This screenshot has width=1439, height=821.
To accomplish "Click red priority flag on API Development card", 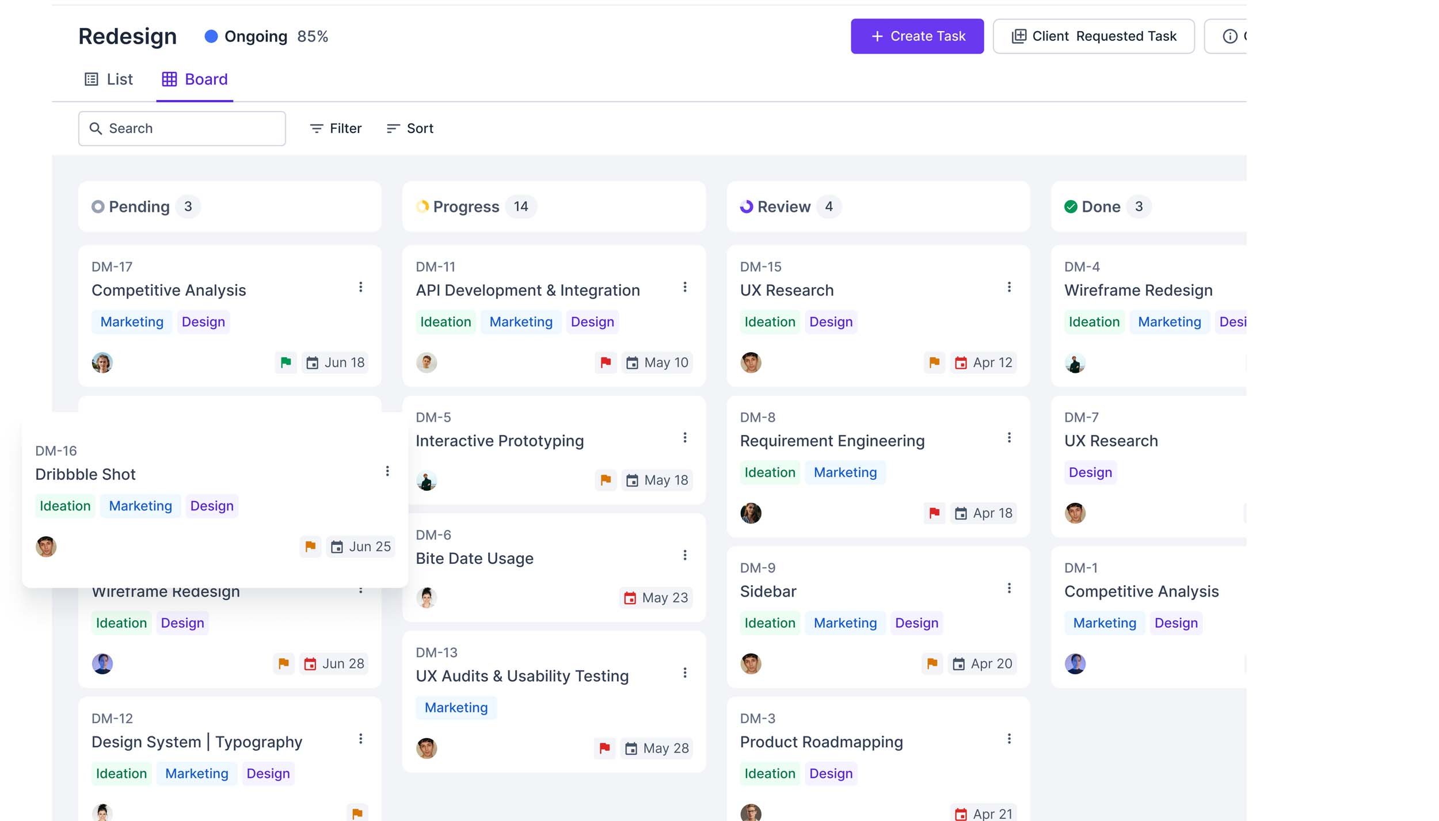I will pyautogui.click(x=606, y=362).
